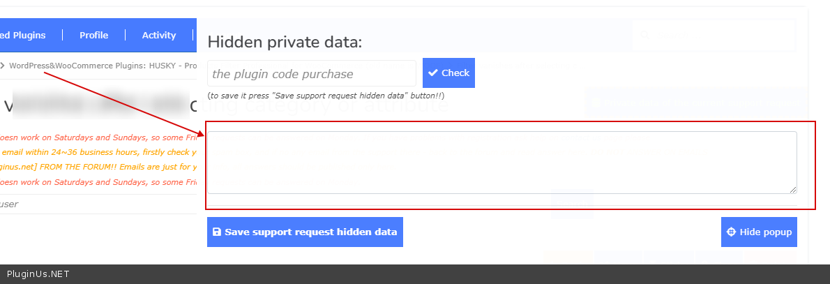
Task: Hide the popup
Action: 759,232
